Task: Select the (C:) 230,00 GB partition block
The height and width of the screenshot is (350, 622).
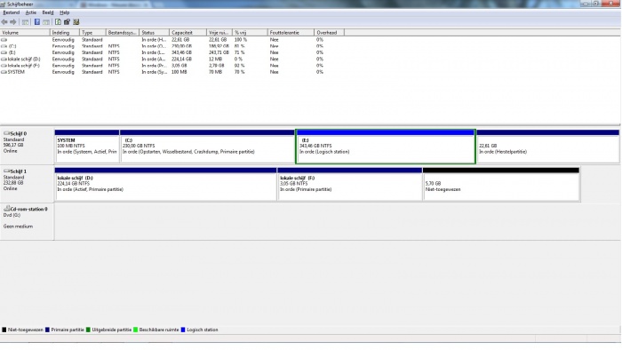Action: [x=207, y=147]
